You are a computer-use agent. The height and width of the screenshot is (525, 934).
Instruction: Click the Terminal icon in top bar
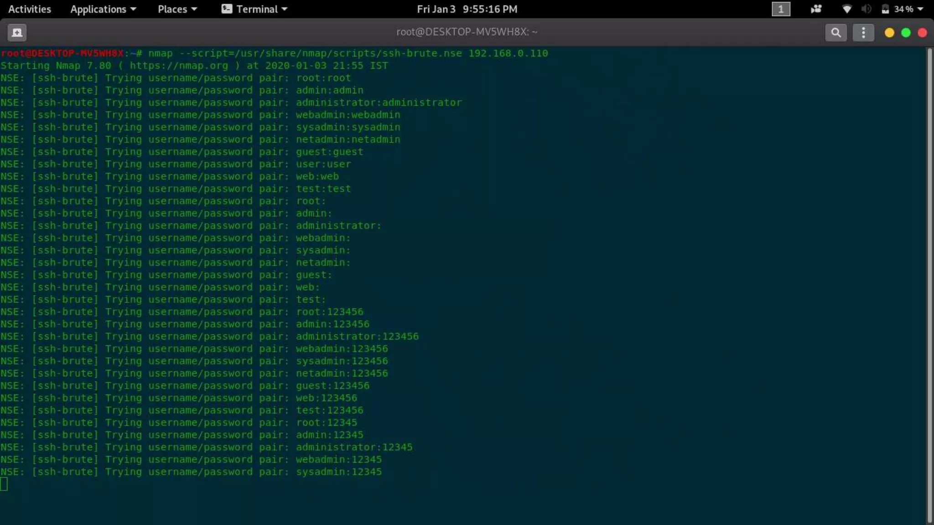click(227, 9)
